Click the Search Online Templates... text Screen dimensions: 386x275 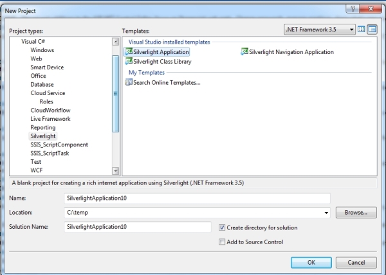[x=167, y=83]
